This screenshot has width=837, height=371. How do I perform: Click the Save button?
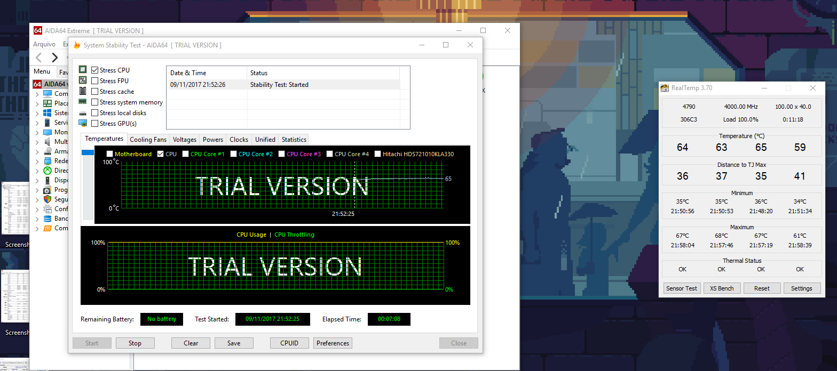tap(234, 343)
